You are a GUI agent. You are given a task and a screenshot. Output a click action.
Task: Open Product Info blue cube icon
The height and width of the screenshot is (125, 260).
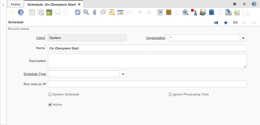(211, 12)
